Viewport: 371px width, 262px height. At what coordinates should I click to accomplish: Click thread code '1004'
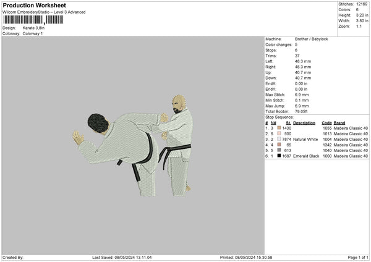coord(327,139)
